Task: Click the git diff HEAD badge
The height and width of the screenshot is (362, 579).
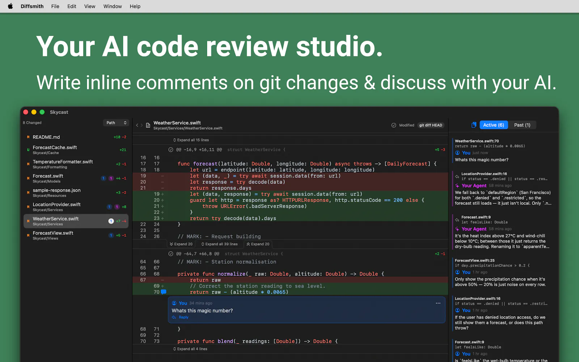Action: click(431, 125)
